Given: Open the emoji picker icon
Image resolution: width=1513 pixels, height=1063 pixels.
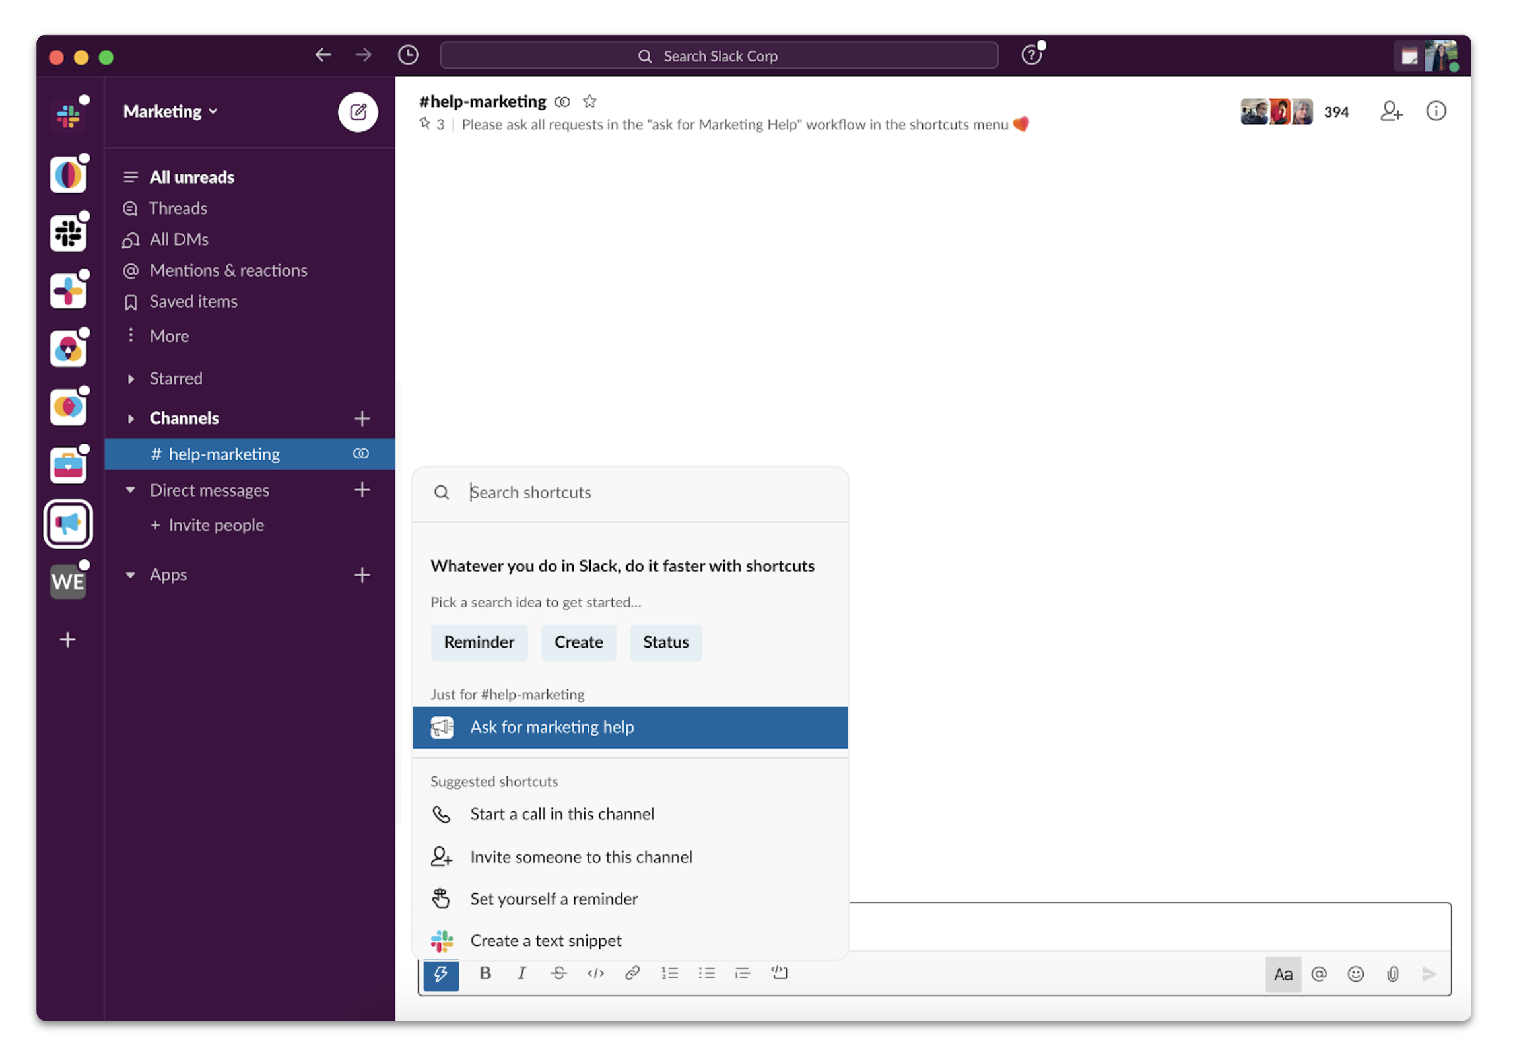Looking at the screenshot, I should pos(1355,975).
